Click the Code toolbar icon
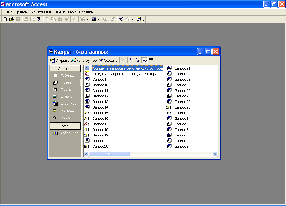Screen dimensions: 286x206 105,19
